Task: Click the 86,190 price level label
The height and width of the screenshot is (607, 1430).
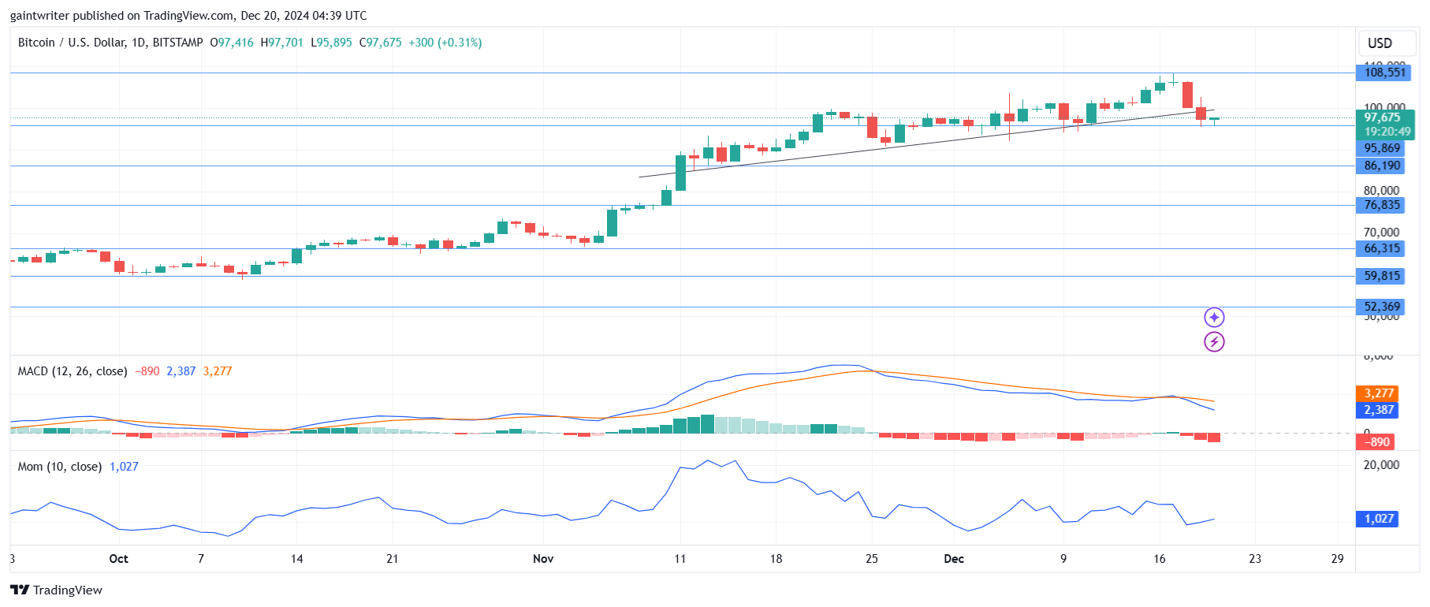Action: tap(1382, 166)
